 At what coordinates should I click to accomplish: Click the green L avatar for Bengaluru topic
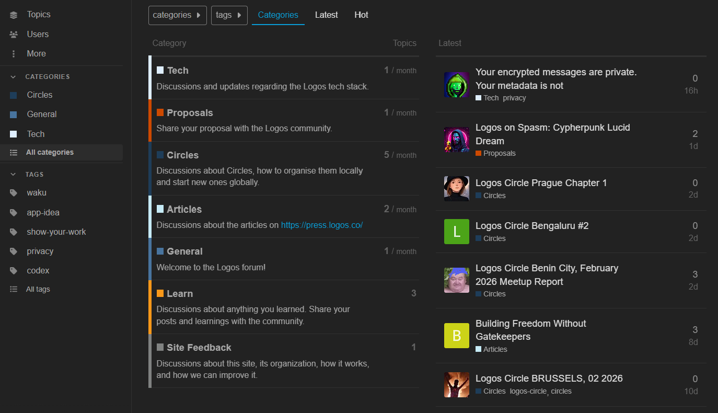456,232
